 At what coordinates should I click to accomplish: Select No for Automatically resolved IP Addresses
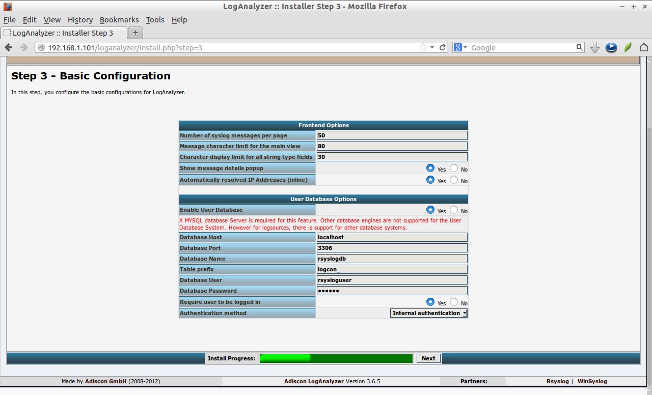pos(454,180)
